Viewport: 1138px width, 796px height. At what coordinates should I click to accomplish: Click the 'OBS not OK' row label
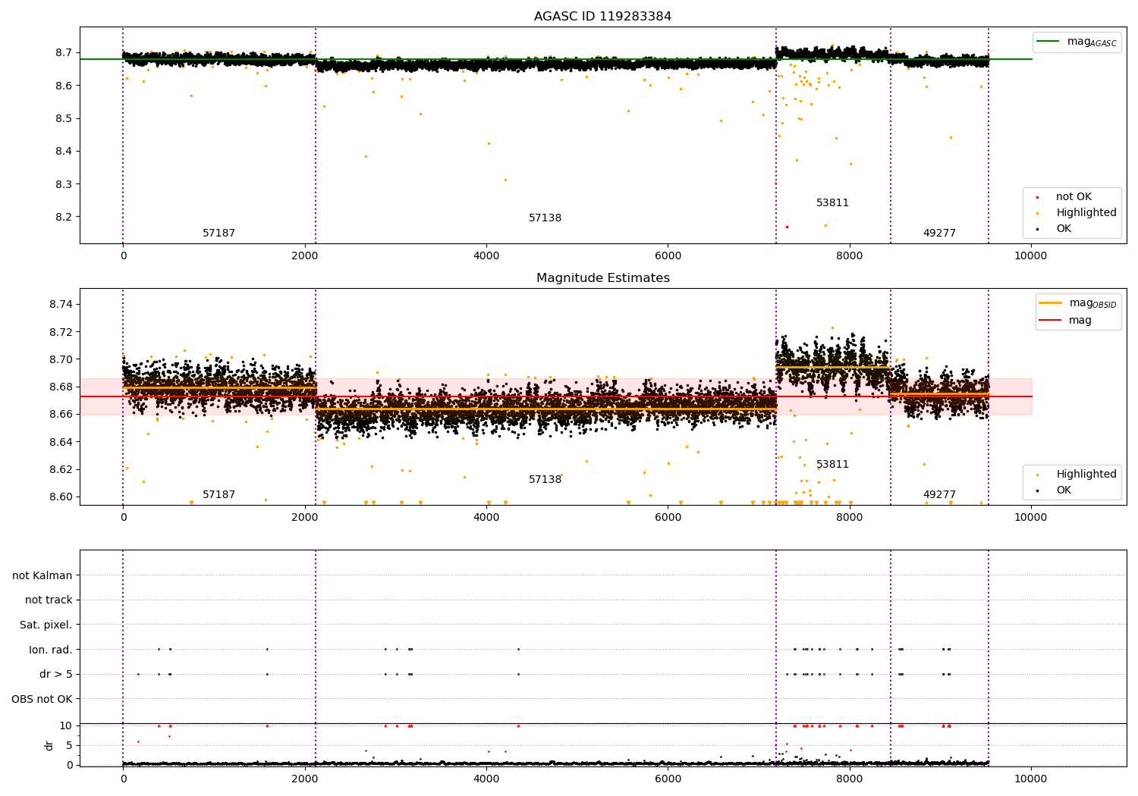pyautogui.click(x=42, y=699)
